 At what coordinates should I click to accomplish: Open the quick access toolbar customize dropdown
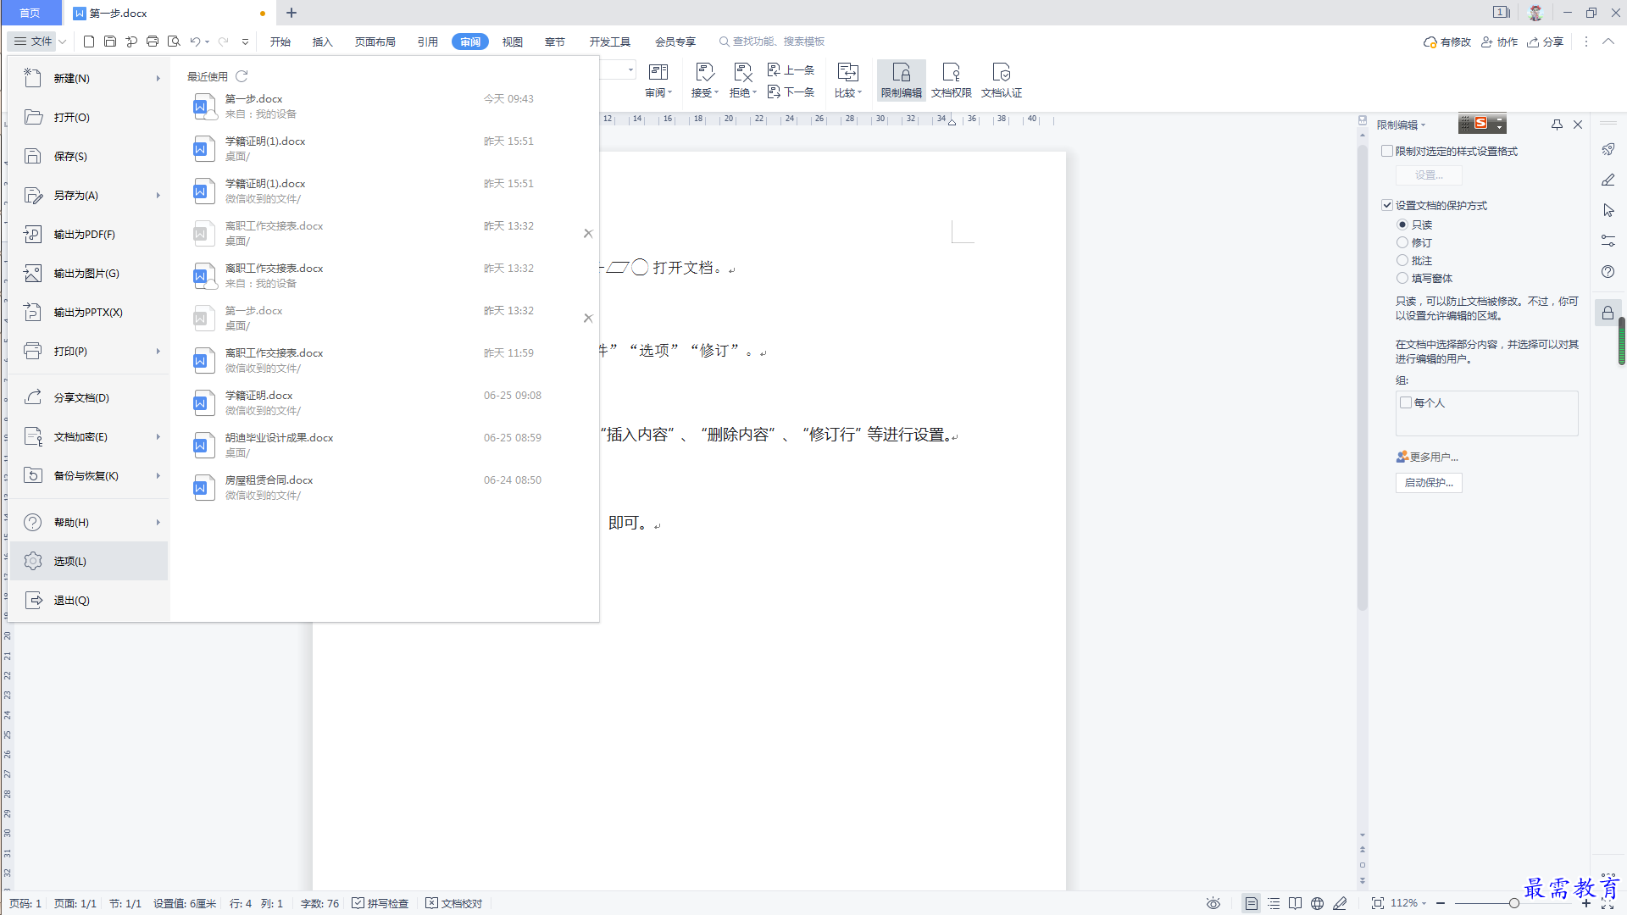[246, 42]
